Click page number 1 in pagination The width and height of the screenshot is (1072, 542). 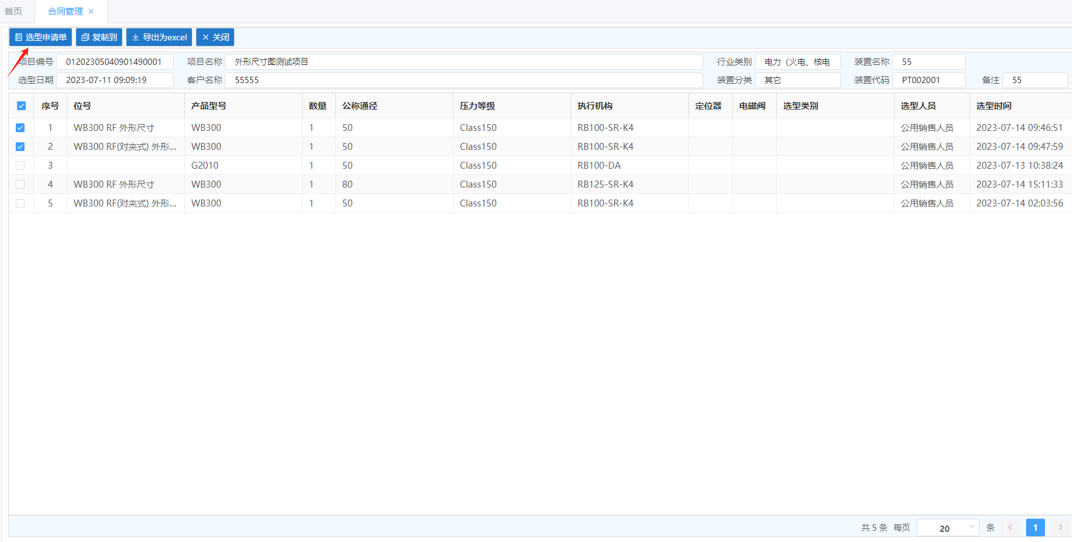[1035, 528]
